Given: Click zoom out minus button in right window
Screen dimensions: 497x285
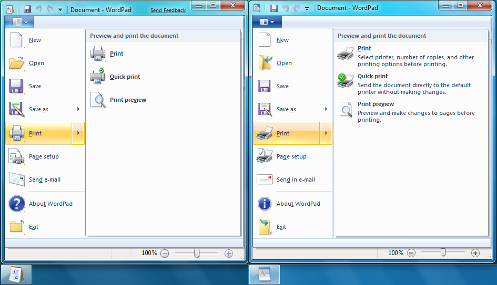Looking at the screenshot, I should click(x=411, y=253).
